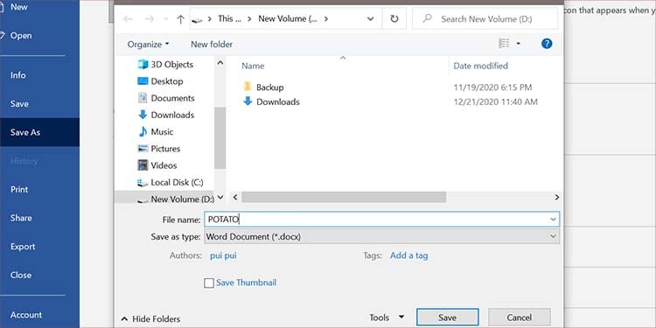Click the Change your view icon
Viewport: 656px width, 328px height.
click(505, 44)
